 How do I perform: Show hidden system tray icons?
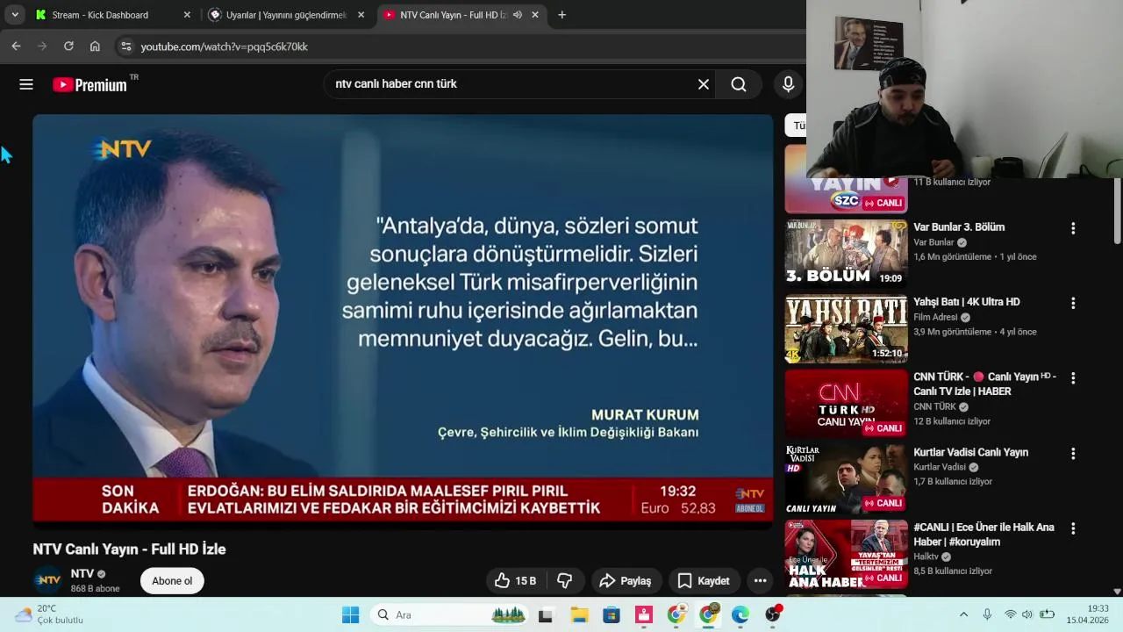[963, 614]
